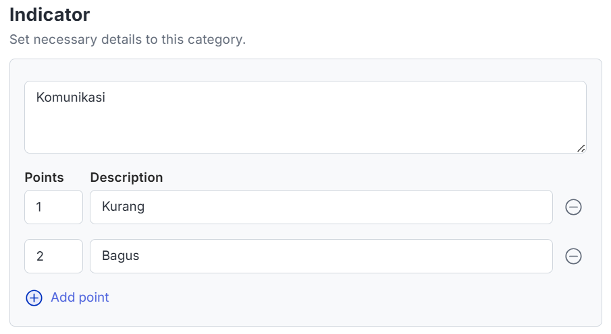
Task: Edit the Kurang description field
Action: (321, 207)
